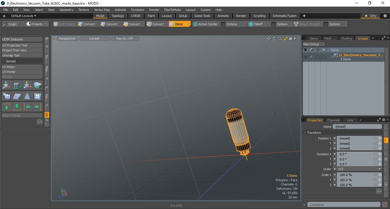Click the viewport maximize arrows icon
390x209 pixels.
click(286, 39)
